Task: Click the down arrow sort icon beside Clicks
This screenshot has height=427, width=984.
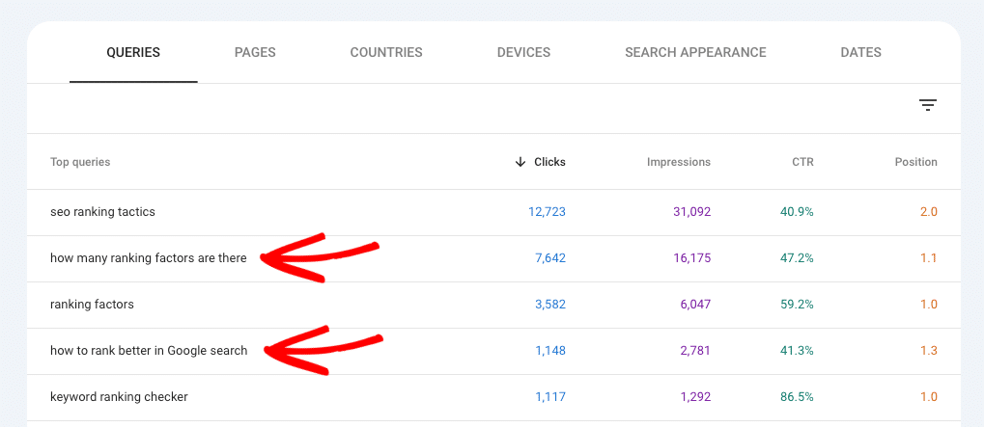Action: tap(520, 162)
